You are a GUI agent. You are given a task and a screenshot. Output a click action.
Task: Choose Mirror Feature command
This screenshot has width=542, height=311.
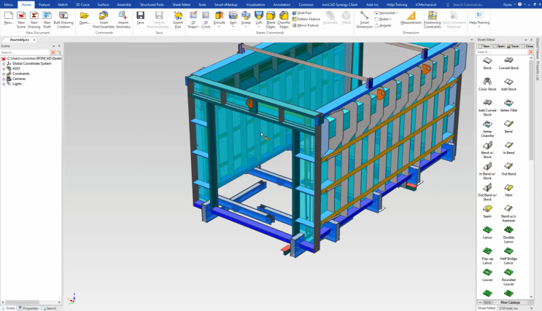pos(305,25)
